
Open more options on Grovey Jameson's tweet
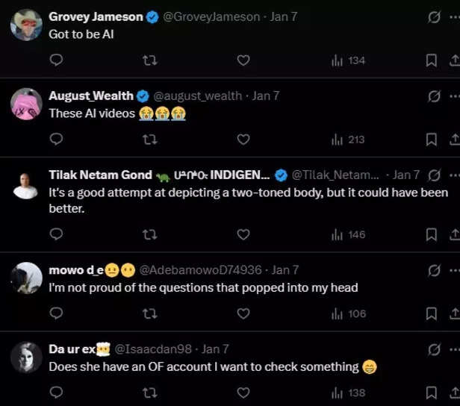tap(454, 16)
